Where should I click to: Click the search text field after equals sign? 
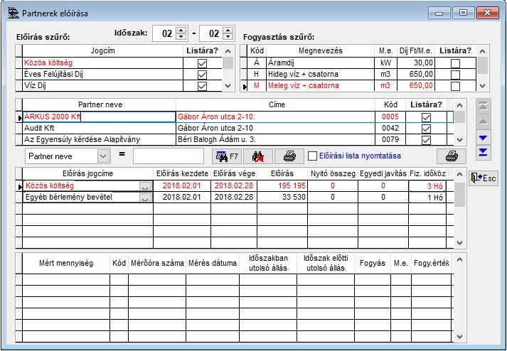(169, 156)
